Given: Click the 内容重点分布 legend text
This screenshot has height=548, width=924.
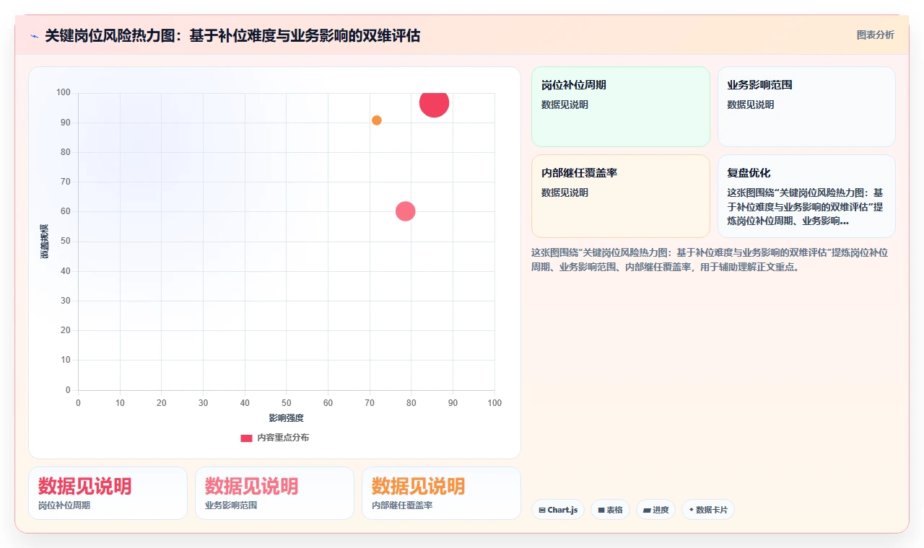Looking at the screenshot, I should coord(283,438).
